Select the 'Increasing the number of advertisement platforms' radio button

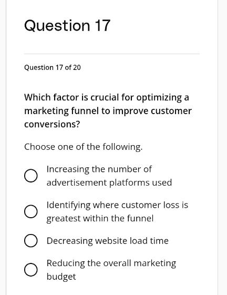(x=30, y=176)
